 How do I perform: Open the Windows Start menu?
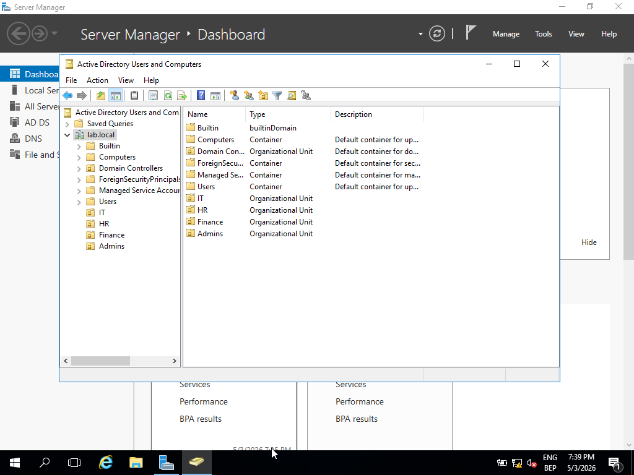coord(15,463)
